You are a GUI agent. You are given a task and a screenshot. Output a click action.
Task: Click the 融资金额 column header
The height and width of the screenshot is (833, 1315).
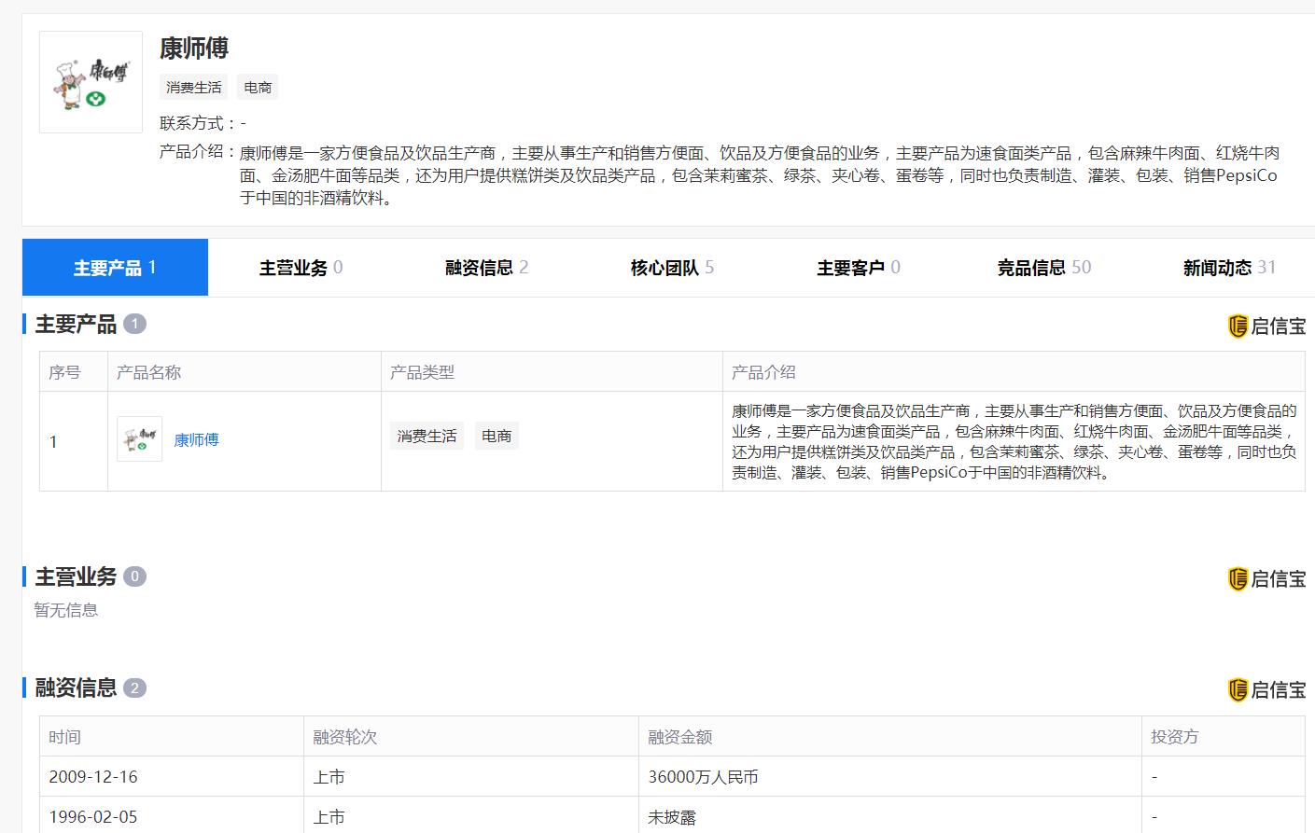(890, 736)
